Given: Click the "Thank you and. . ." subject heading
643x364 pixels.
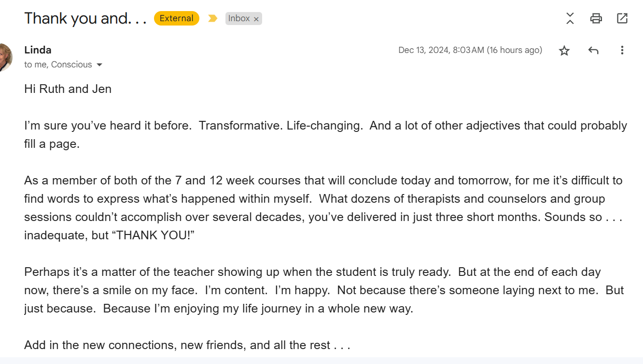Looking at the screenshot, I should [x=85, y=18].
